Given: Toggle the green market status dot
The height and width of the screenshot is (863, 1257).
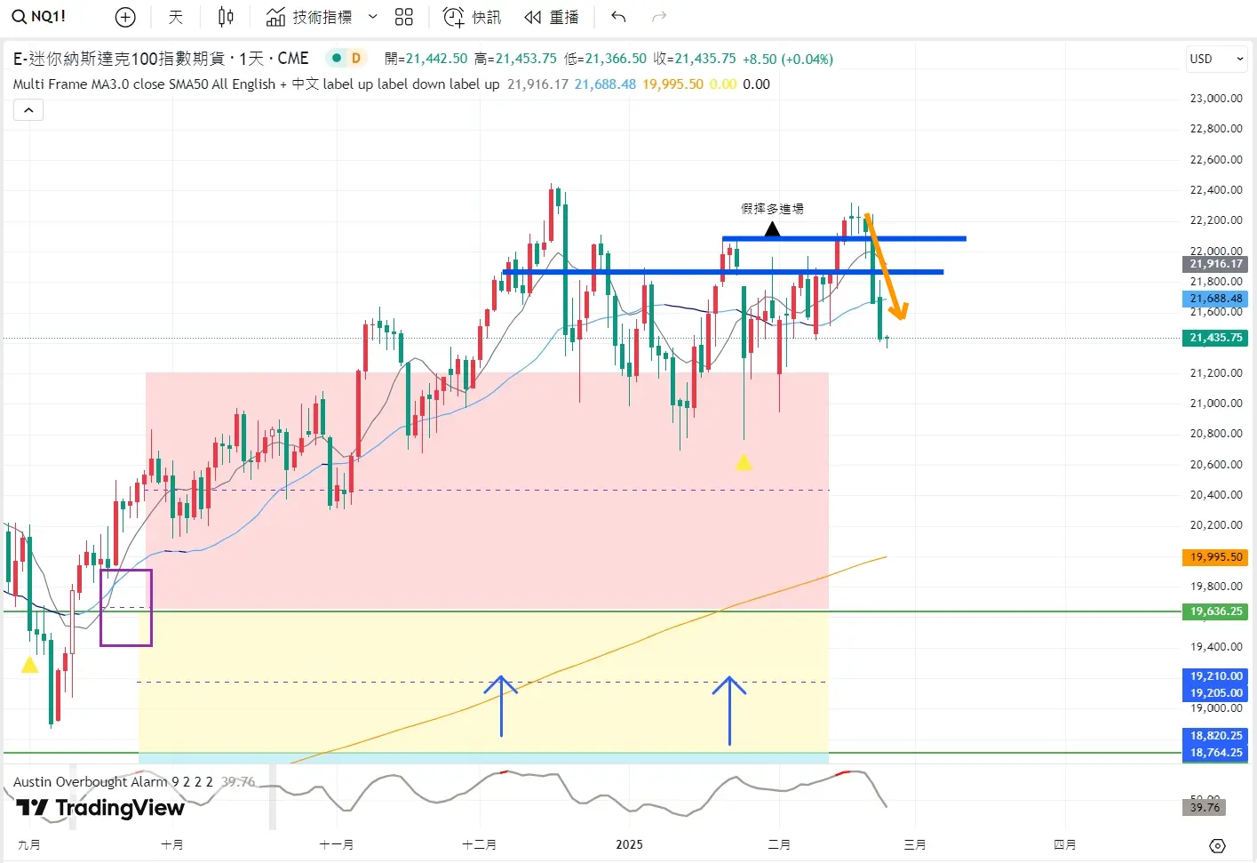Looking at the screenshot, I should pos(337,59).
